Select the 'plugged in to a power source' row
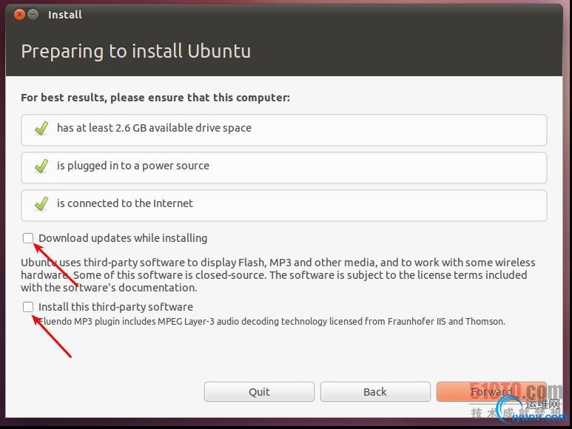The height and width of the screenshot is (429, 572). tap(284, 168)
